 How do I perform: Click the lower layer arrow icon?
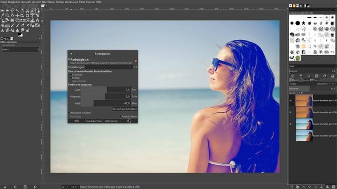click(310, 187)
